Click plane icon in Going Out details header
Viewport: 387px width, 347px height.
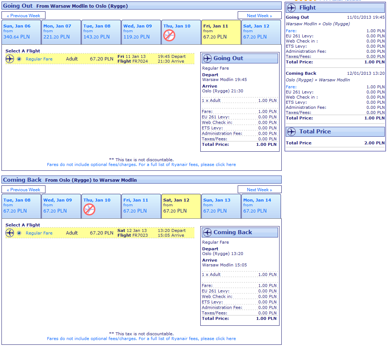207,58
